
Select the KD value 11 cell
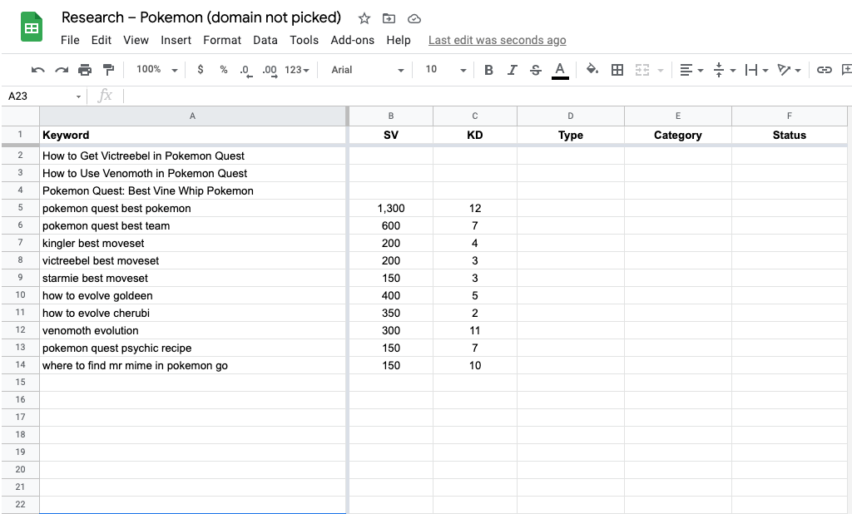[475, 330]
